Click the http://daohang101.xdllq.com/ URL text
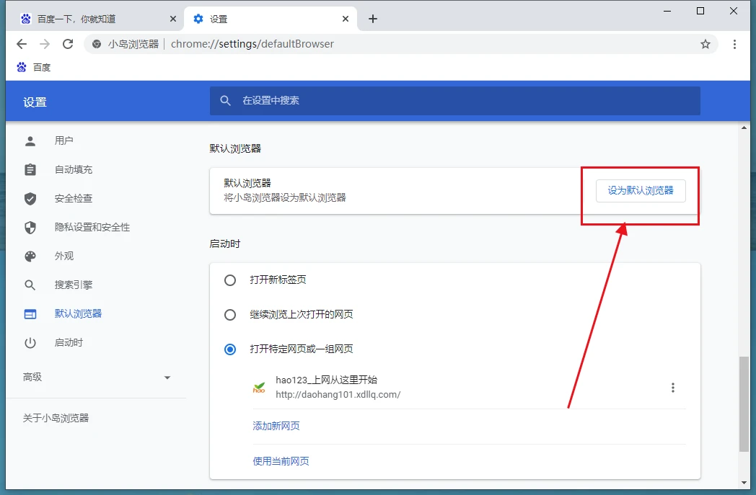 pyautogui.click(x=338, y=395)
